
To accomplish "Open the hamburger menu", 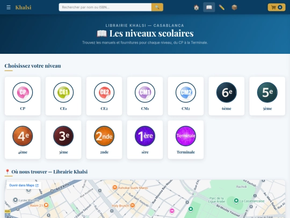I will [9, 8].
